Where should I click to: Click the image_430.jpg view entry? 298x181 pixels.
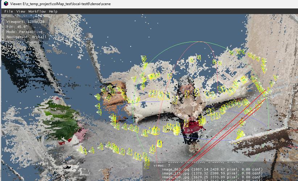point(212,177)
